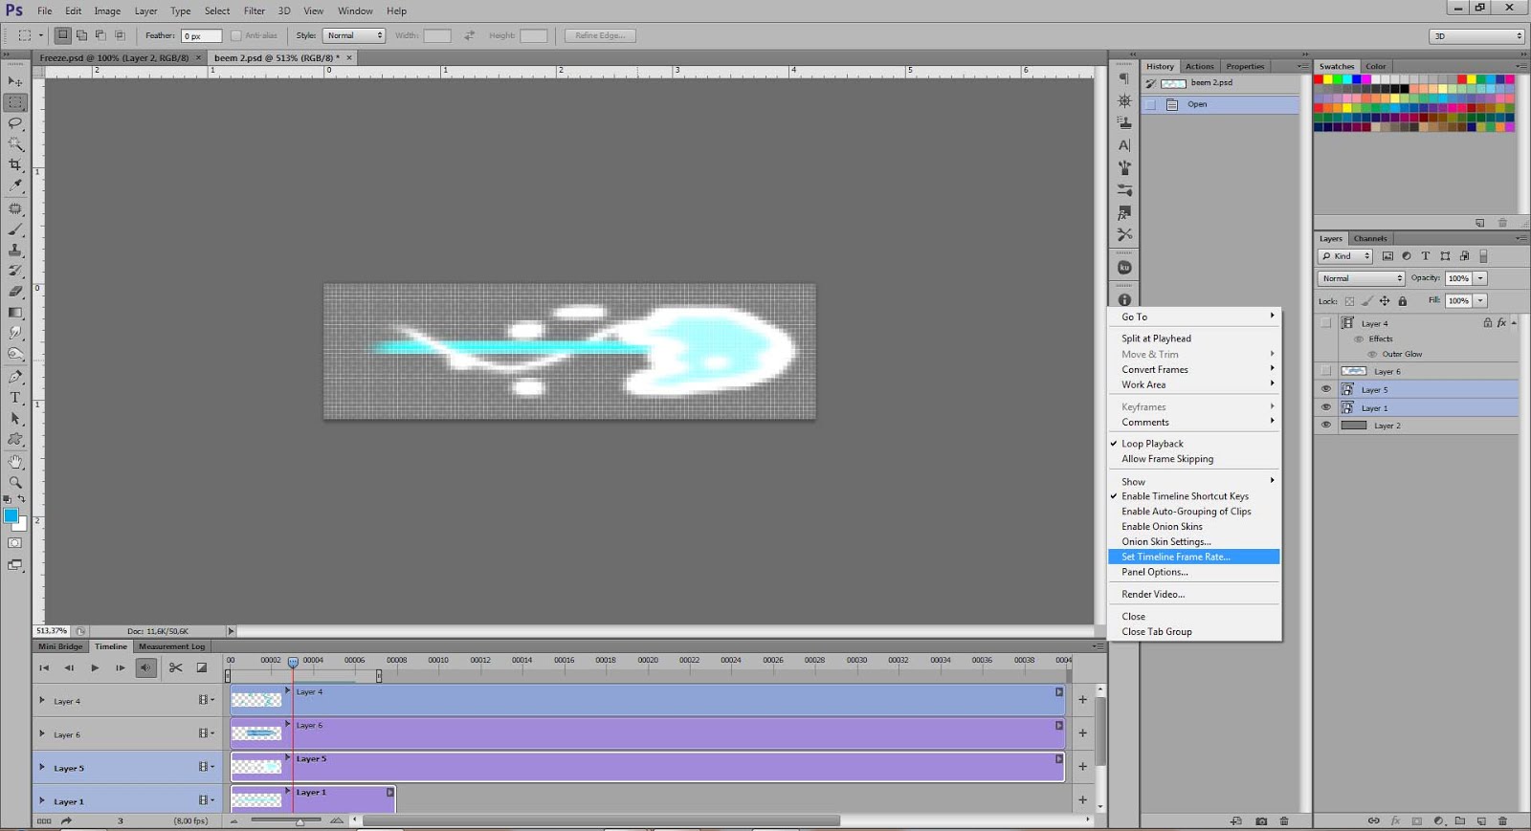This screenshot has width=1531, height=831.
Task: Click Render Video in the menu
Action: (1153, 594)
